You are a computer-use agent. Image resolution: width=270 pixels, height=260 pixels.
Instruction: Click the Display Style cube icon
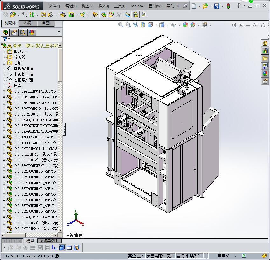coord(162,25)
